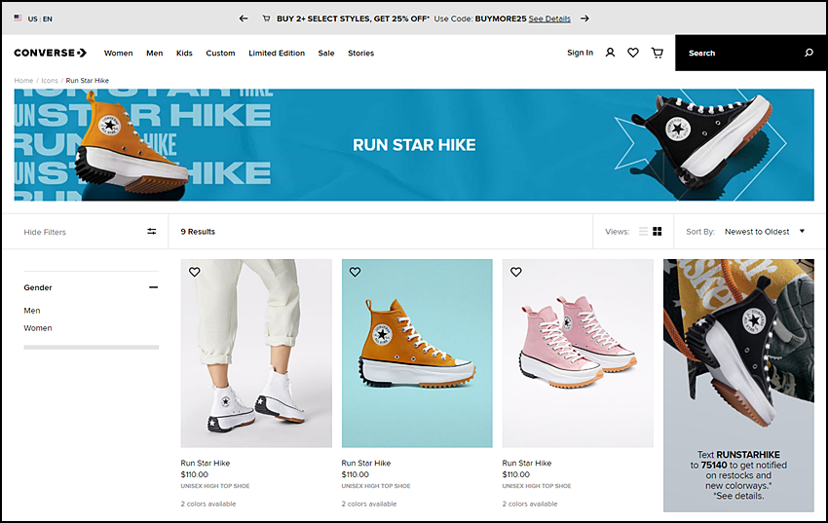Click the RUNSTARHIKE text notification promo tile
Image resolution: width=828 pixels, height=523 pixels.
738,386
